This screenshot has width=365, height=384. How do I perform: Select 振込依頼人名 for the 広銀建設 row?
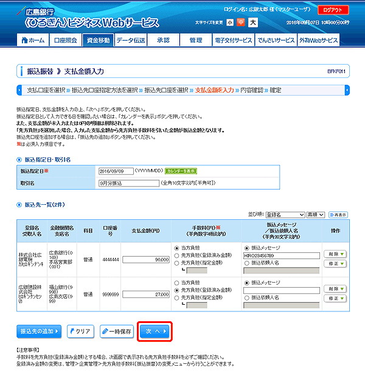pyautogui.click(x=247, y=298)
